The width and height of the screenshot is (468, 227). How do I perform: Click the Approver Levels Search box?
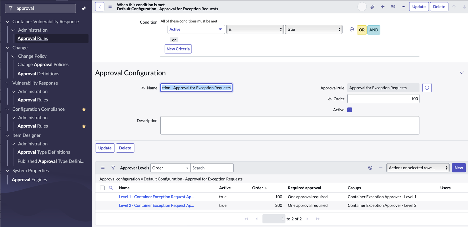(212, 168)
